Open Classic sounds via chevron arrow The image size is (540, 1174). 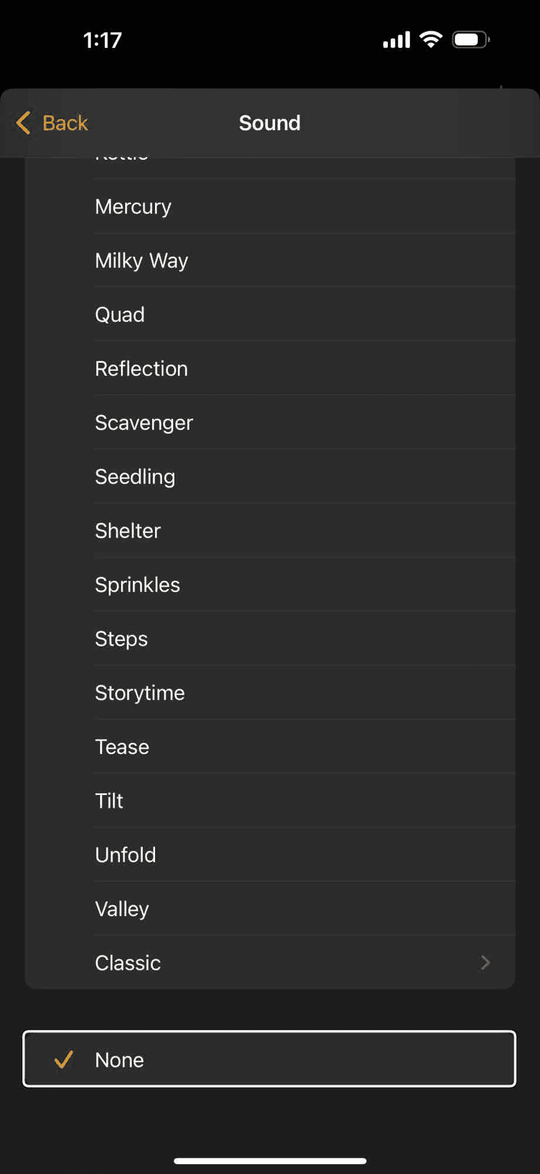[485, 963]
